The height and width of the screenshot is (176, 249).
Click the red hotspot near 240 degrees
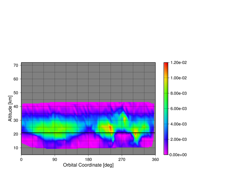point(110,128)
